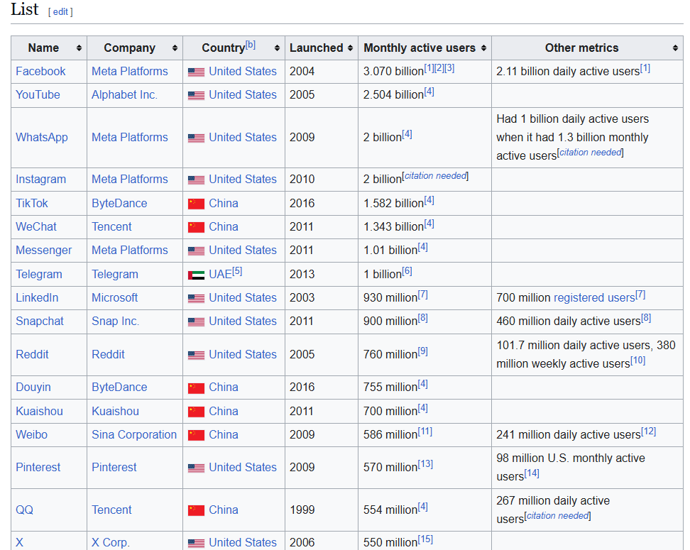Sort by Launched year using header arrows

350,48
